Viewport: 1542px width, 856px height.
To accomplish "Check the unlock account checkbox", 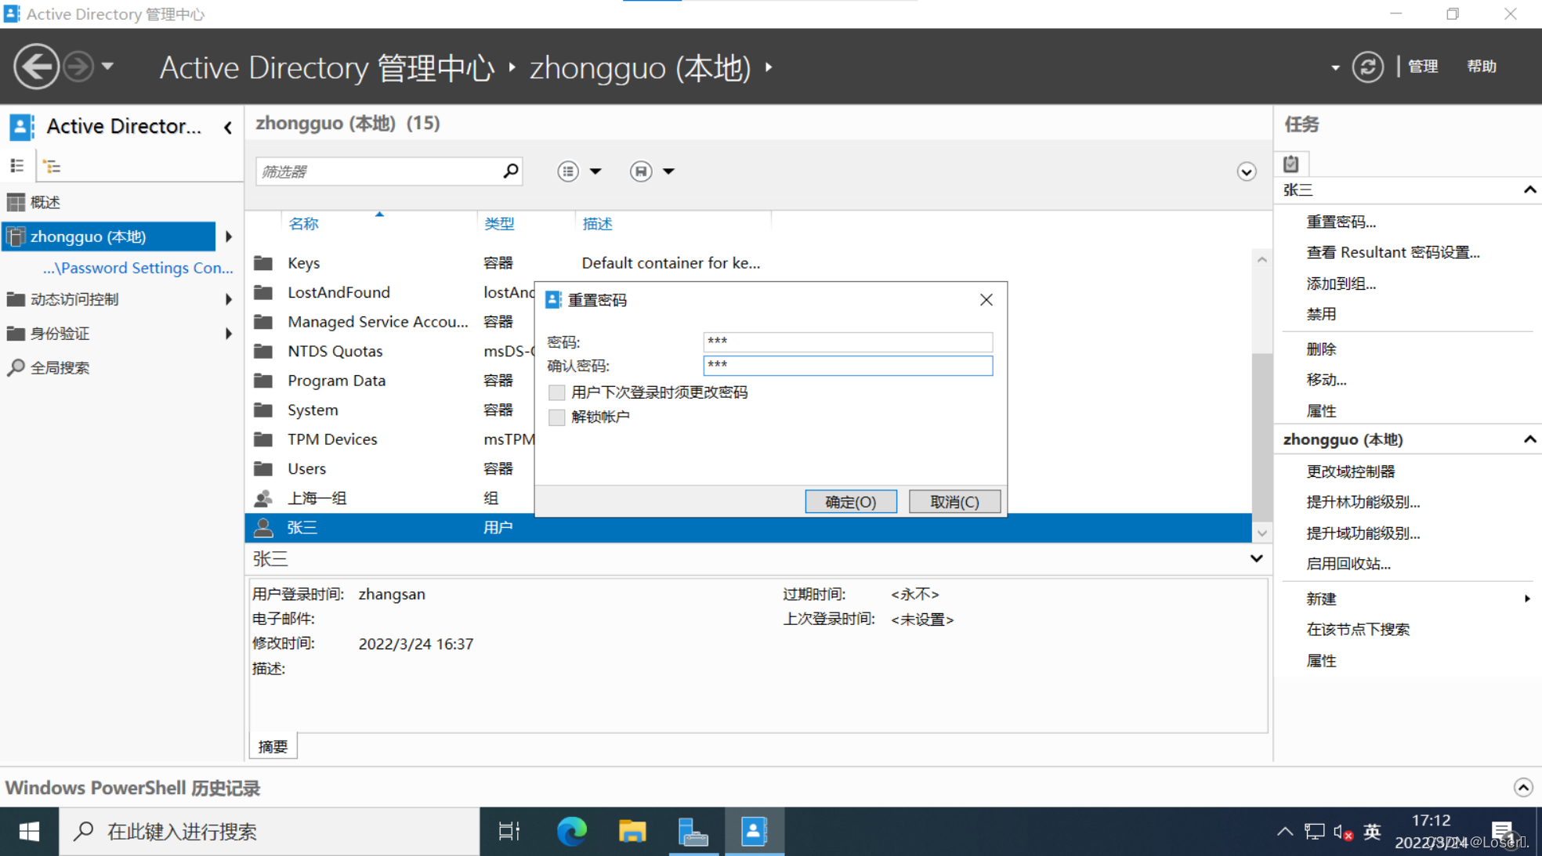I will (x=556, y=417).
